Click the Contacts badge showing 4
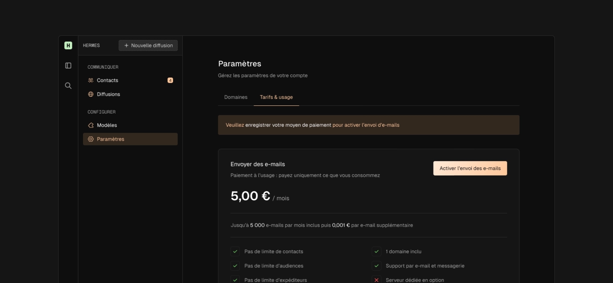The image size is (613, 283). [170, 80]
